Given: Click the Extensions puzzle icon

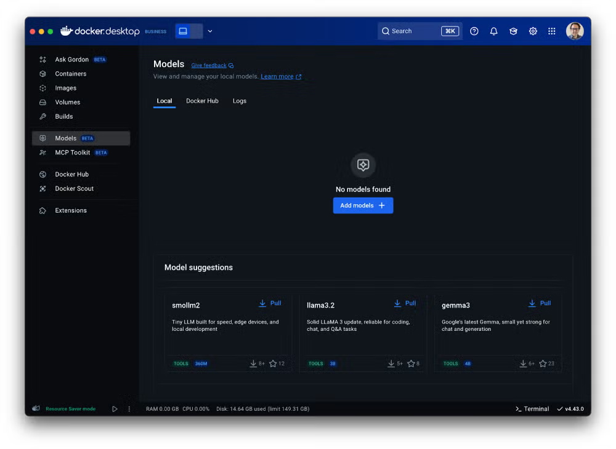Looking at the screenshot, I should pos(43,210).
